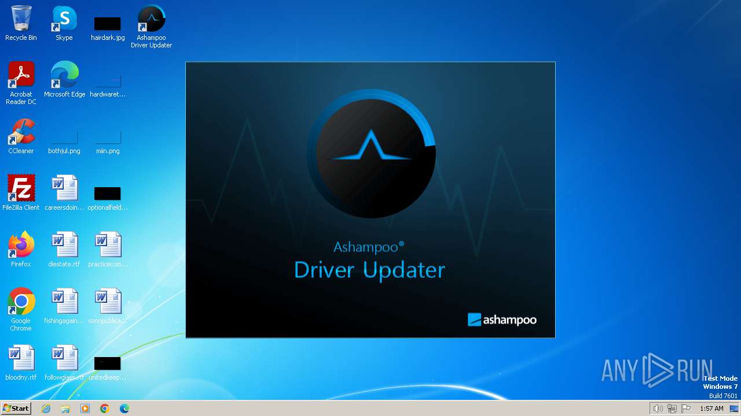Select miin.png file icon
Screen dimensions: 741x416
coord(108,141)
